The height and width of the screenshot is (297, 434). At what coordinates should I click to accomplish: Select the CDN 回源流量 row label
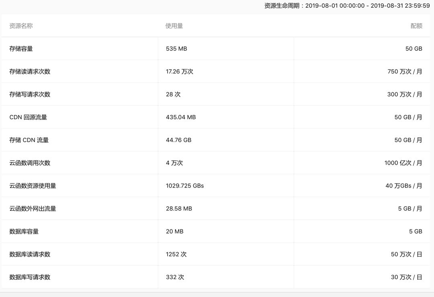click(28, 117)
